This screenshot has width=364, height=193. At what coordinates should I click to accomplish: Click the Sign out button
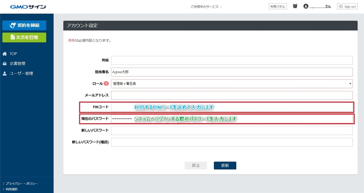pyautogui.click(x=347, y=6)
